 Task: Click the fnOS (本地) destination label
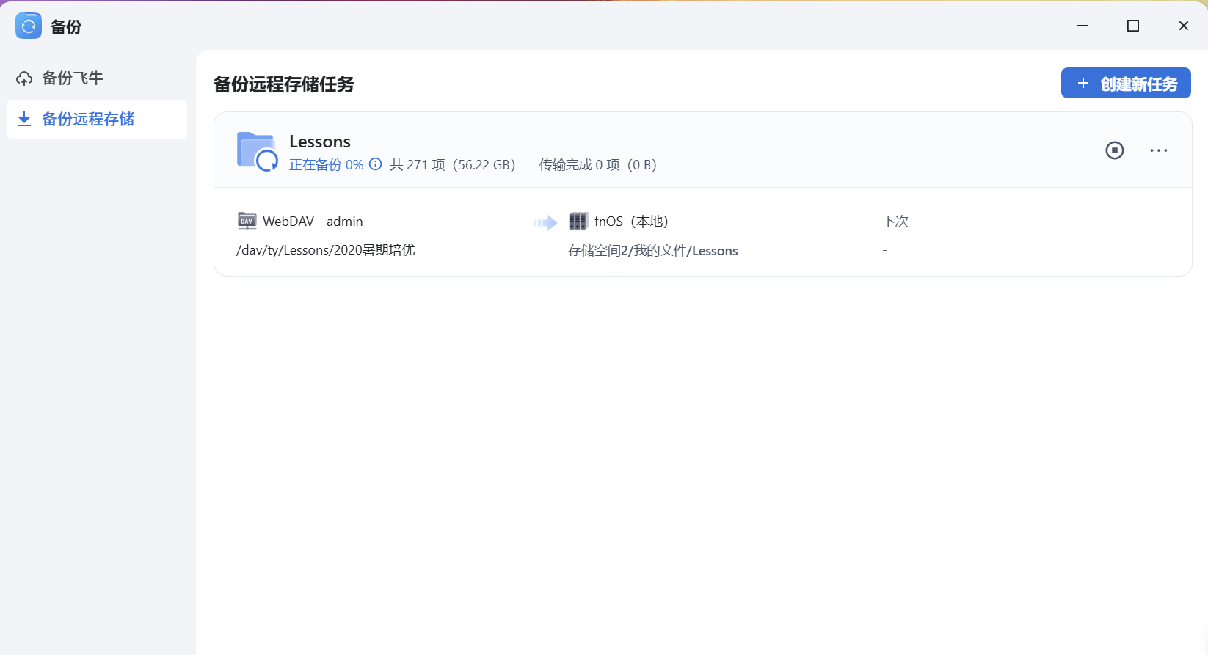point(631,222)
